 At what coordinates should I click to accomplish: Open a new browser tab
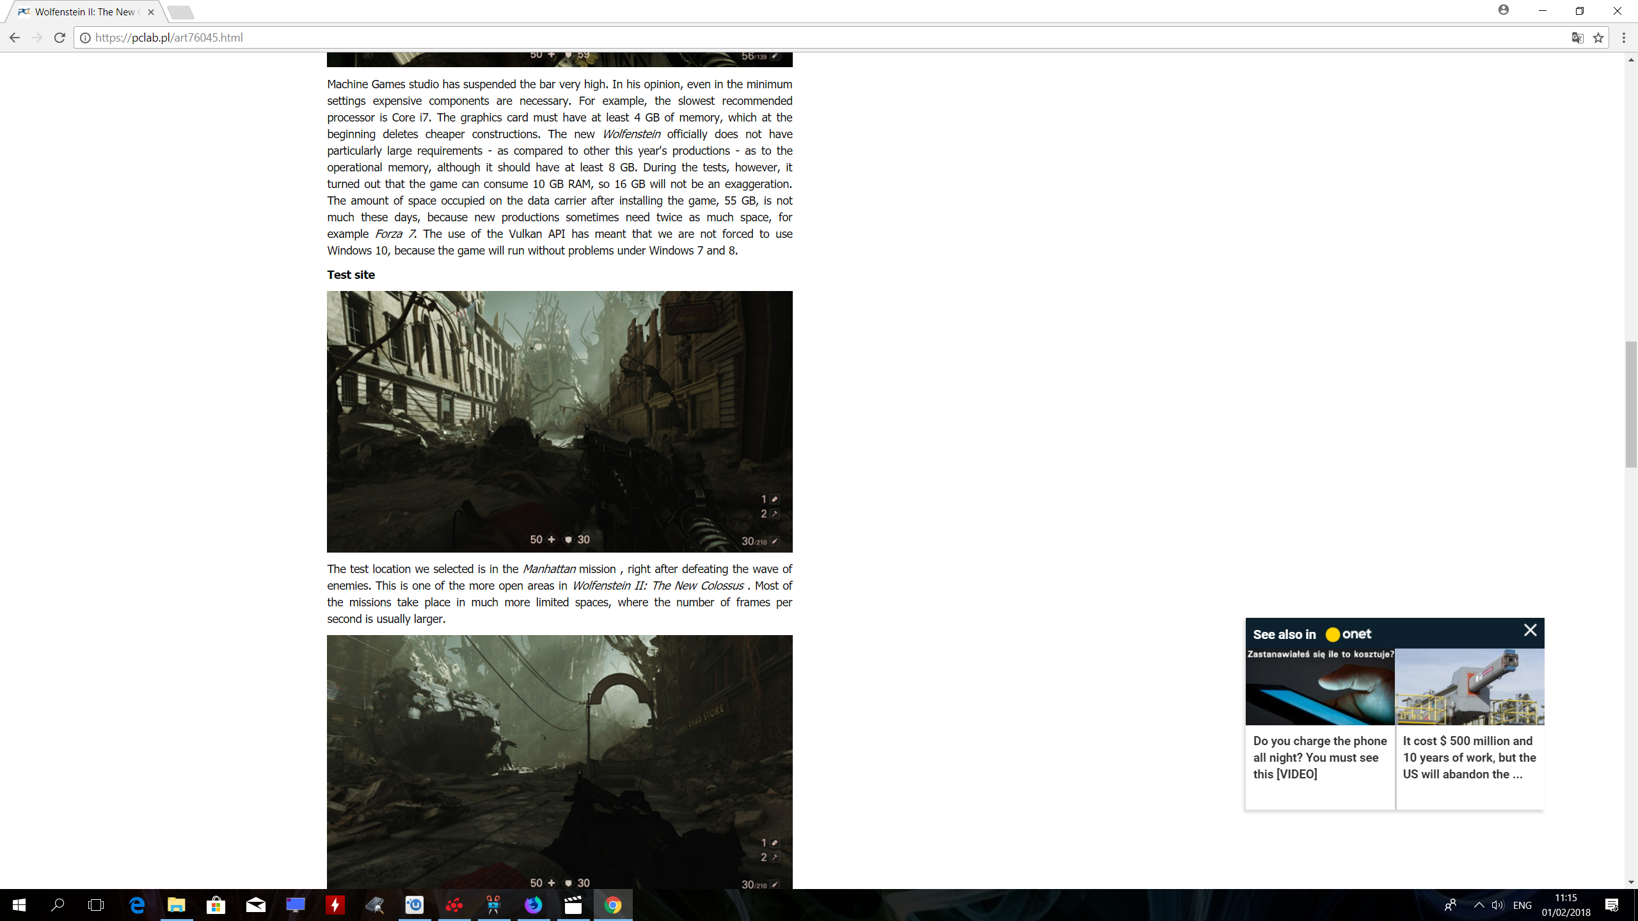pos(180,12)
